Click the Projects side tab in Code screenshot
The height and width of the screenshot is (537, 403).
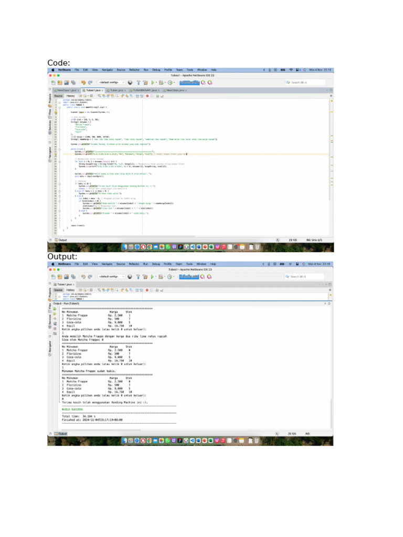coord(50,99)
